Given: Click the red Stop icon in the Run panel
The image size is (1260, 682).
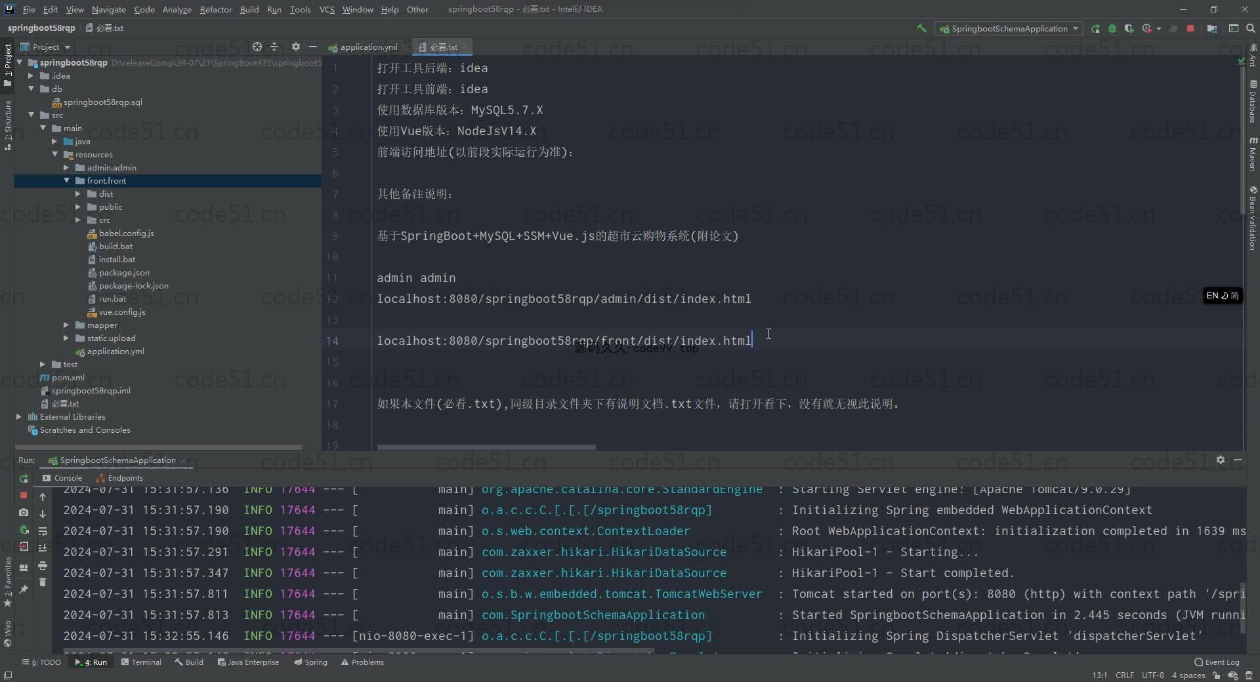Looking at the screenshot, I should (x=24, y=495).
